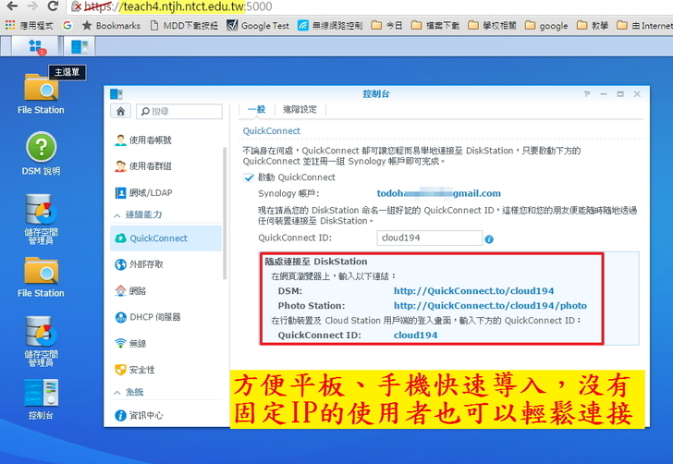Click browser forward arrow
Image resolution: width=673 pixels, height=464 pixels.
(32, 6)
